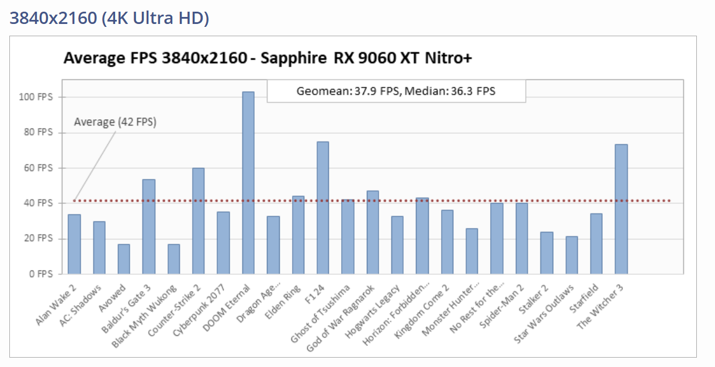Click the Black Myth Wukong bar
Screen dimensions: 715x367
point(173,259)
